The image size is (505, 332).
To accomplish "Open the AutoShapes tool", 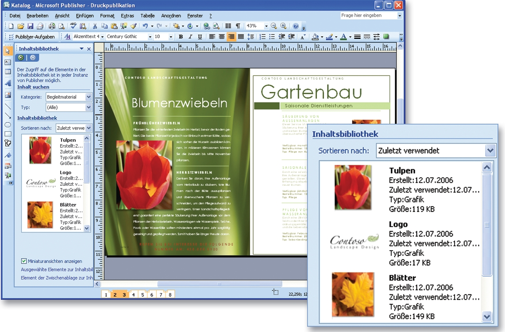I will pos(8,143).
